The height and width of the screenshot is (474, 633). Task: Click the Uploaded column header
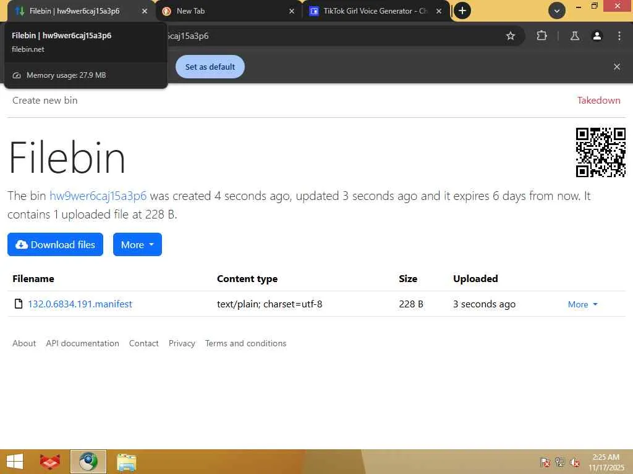click(475, 278)
